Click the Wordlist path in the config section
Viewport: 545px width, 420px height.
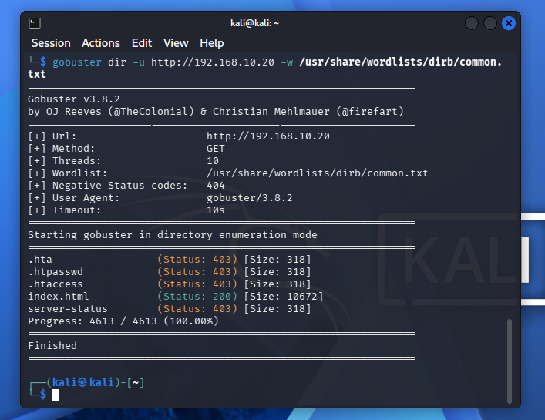click(318, 173)
